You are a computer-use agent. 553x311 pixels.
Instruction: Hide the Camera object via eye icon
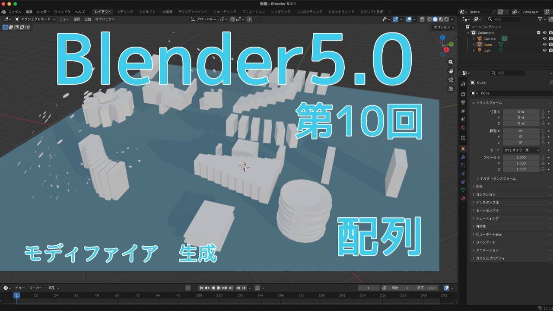545,38
